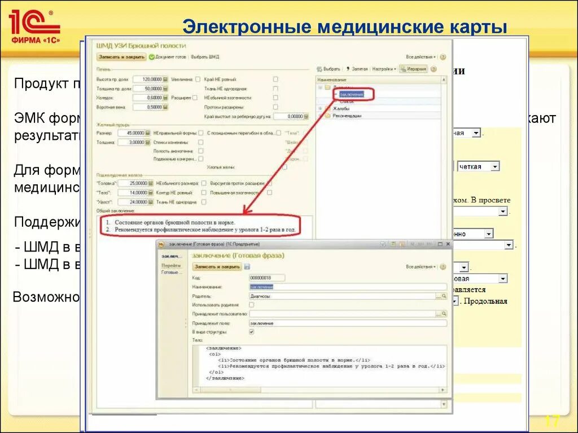Select highlighted заключение row in tree
Image resolution: width=578 pixels, height=433 pixels.
351,94
